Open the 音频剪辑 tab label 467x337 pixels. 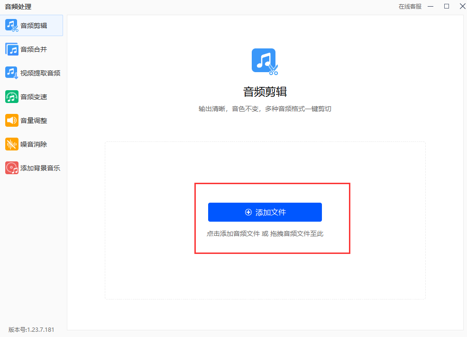coord(34,26)
